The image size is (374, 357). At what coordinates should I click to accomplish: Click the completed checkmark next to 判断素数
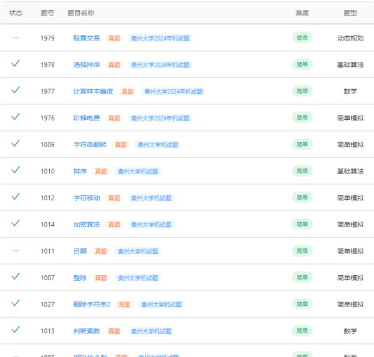pos(16,330)
